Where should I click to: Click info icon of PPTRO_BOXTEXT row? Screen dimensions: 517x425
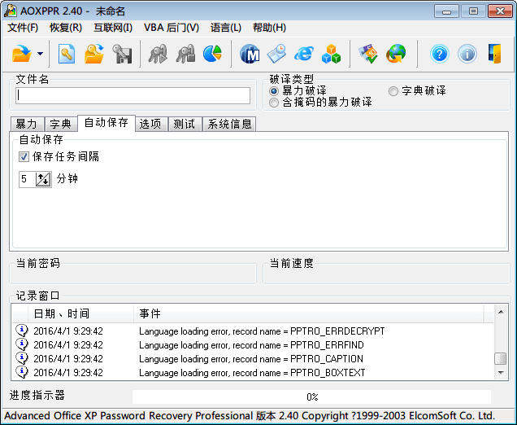pyautogui.click(x=22, y=372)
